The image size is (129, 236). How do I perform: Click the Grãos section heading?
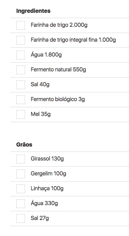click(x=24, y=145)
